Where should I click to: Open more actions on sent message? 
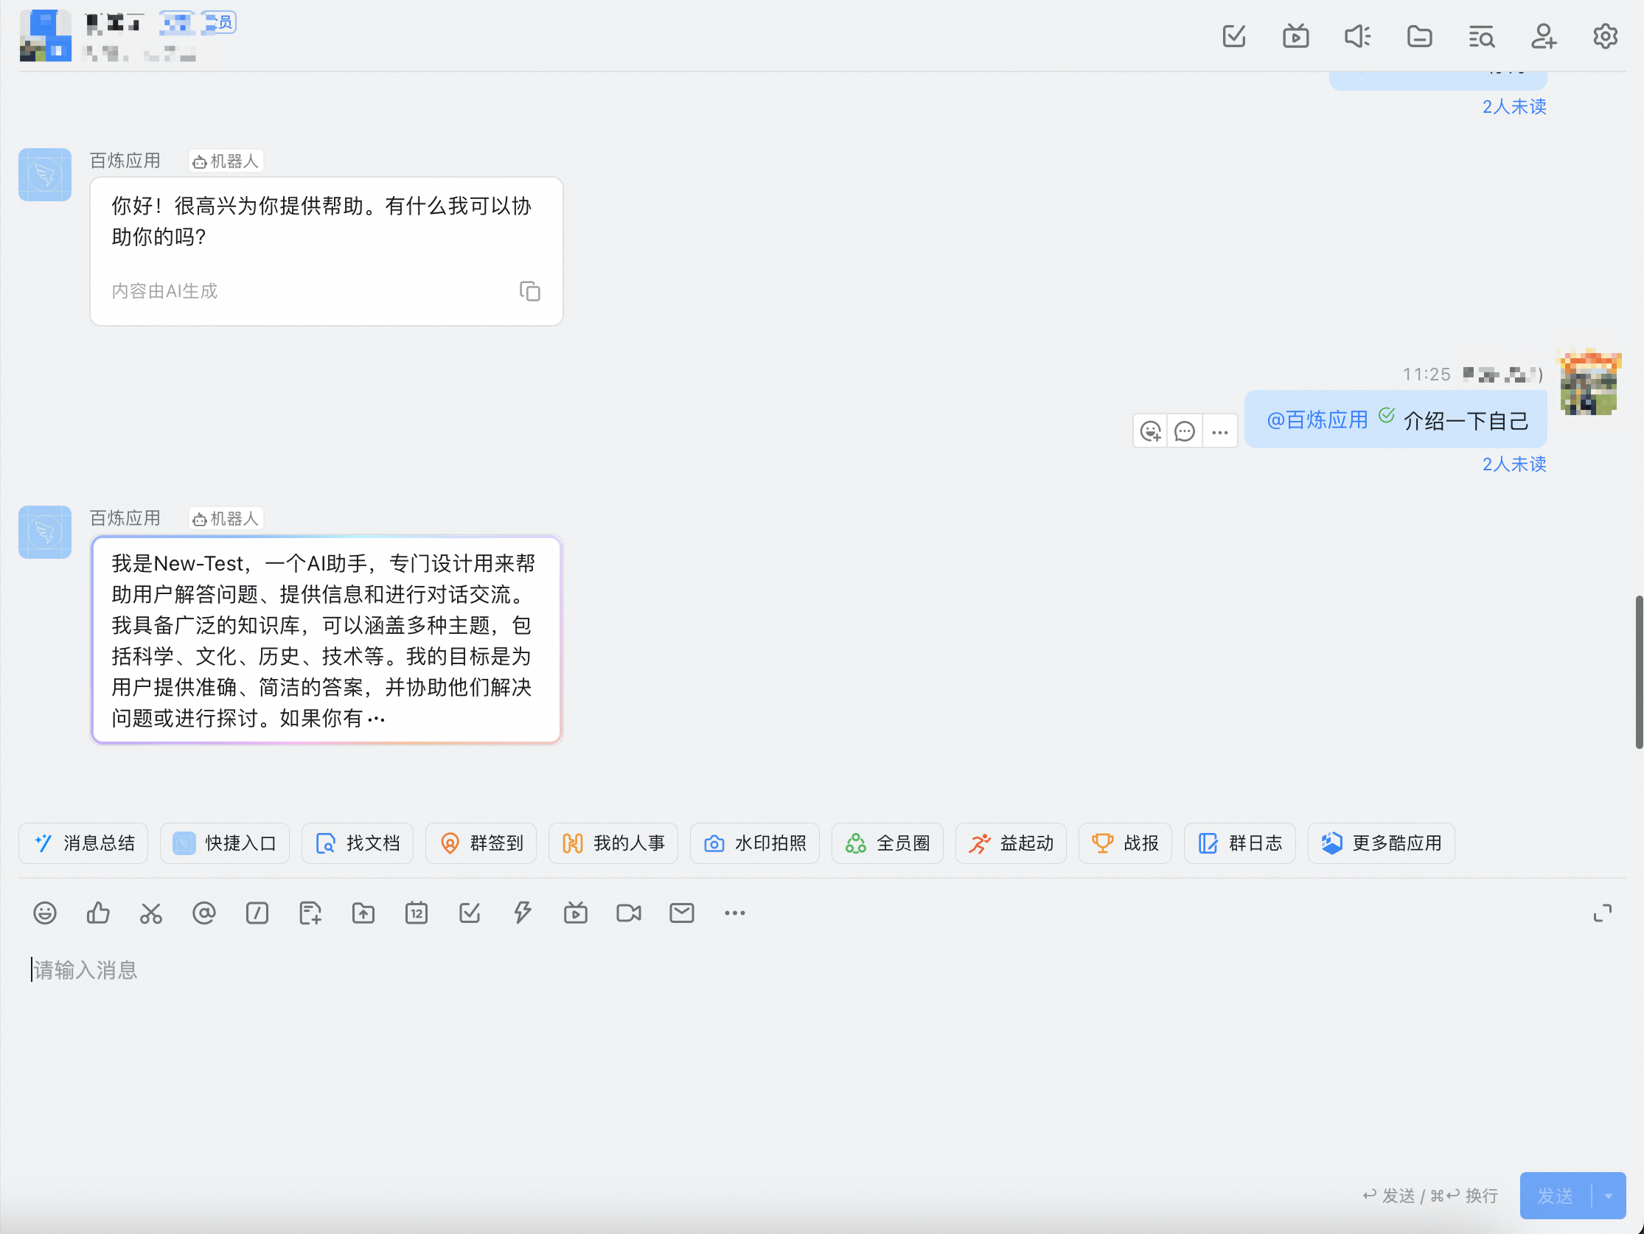tap(1219, 432)
